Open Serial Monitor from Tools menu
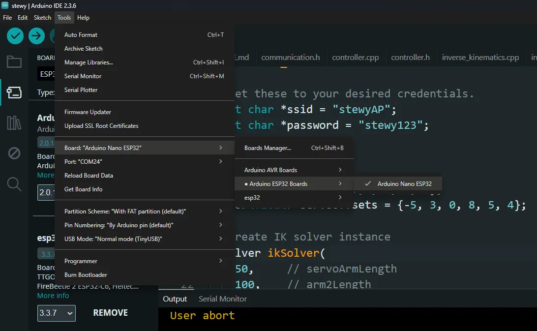This screenshot has height=331, width=537. tap(144, 76)
